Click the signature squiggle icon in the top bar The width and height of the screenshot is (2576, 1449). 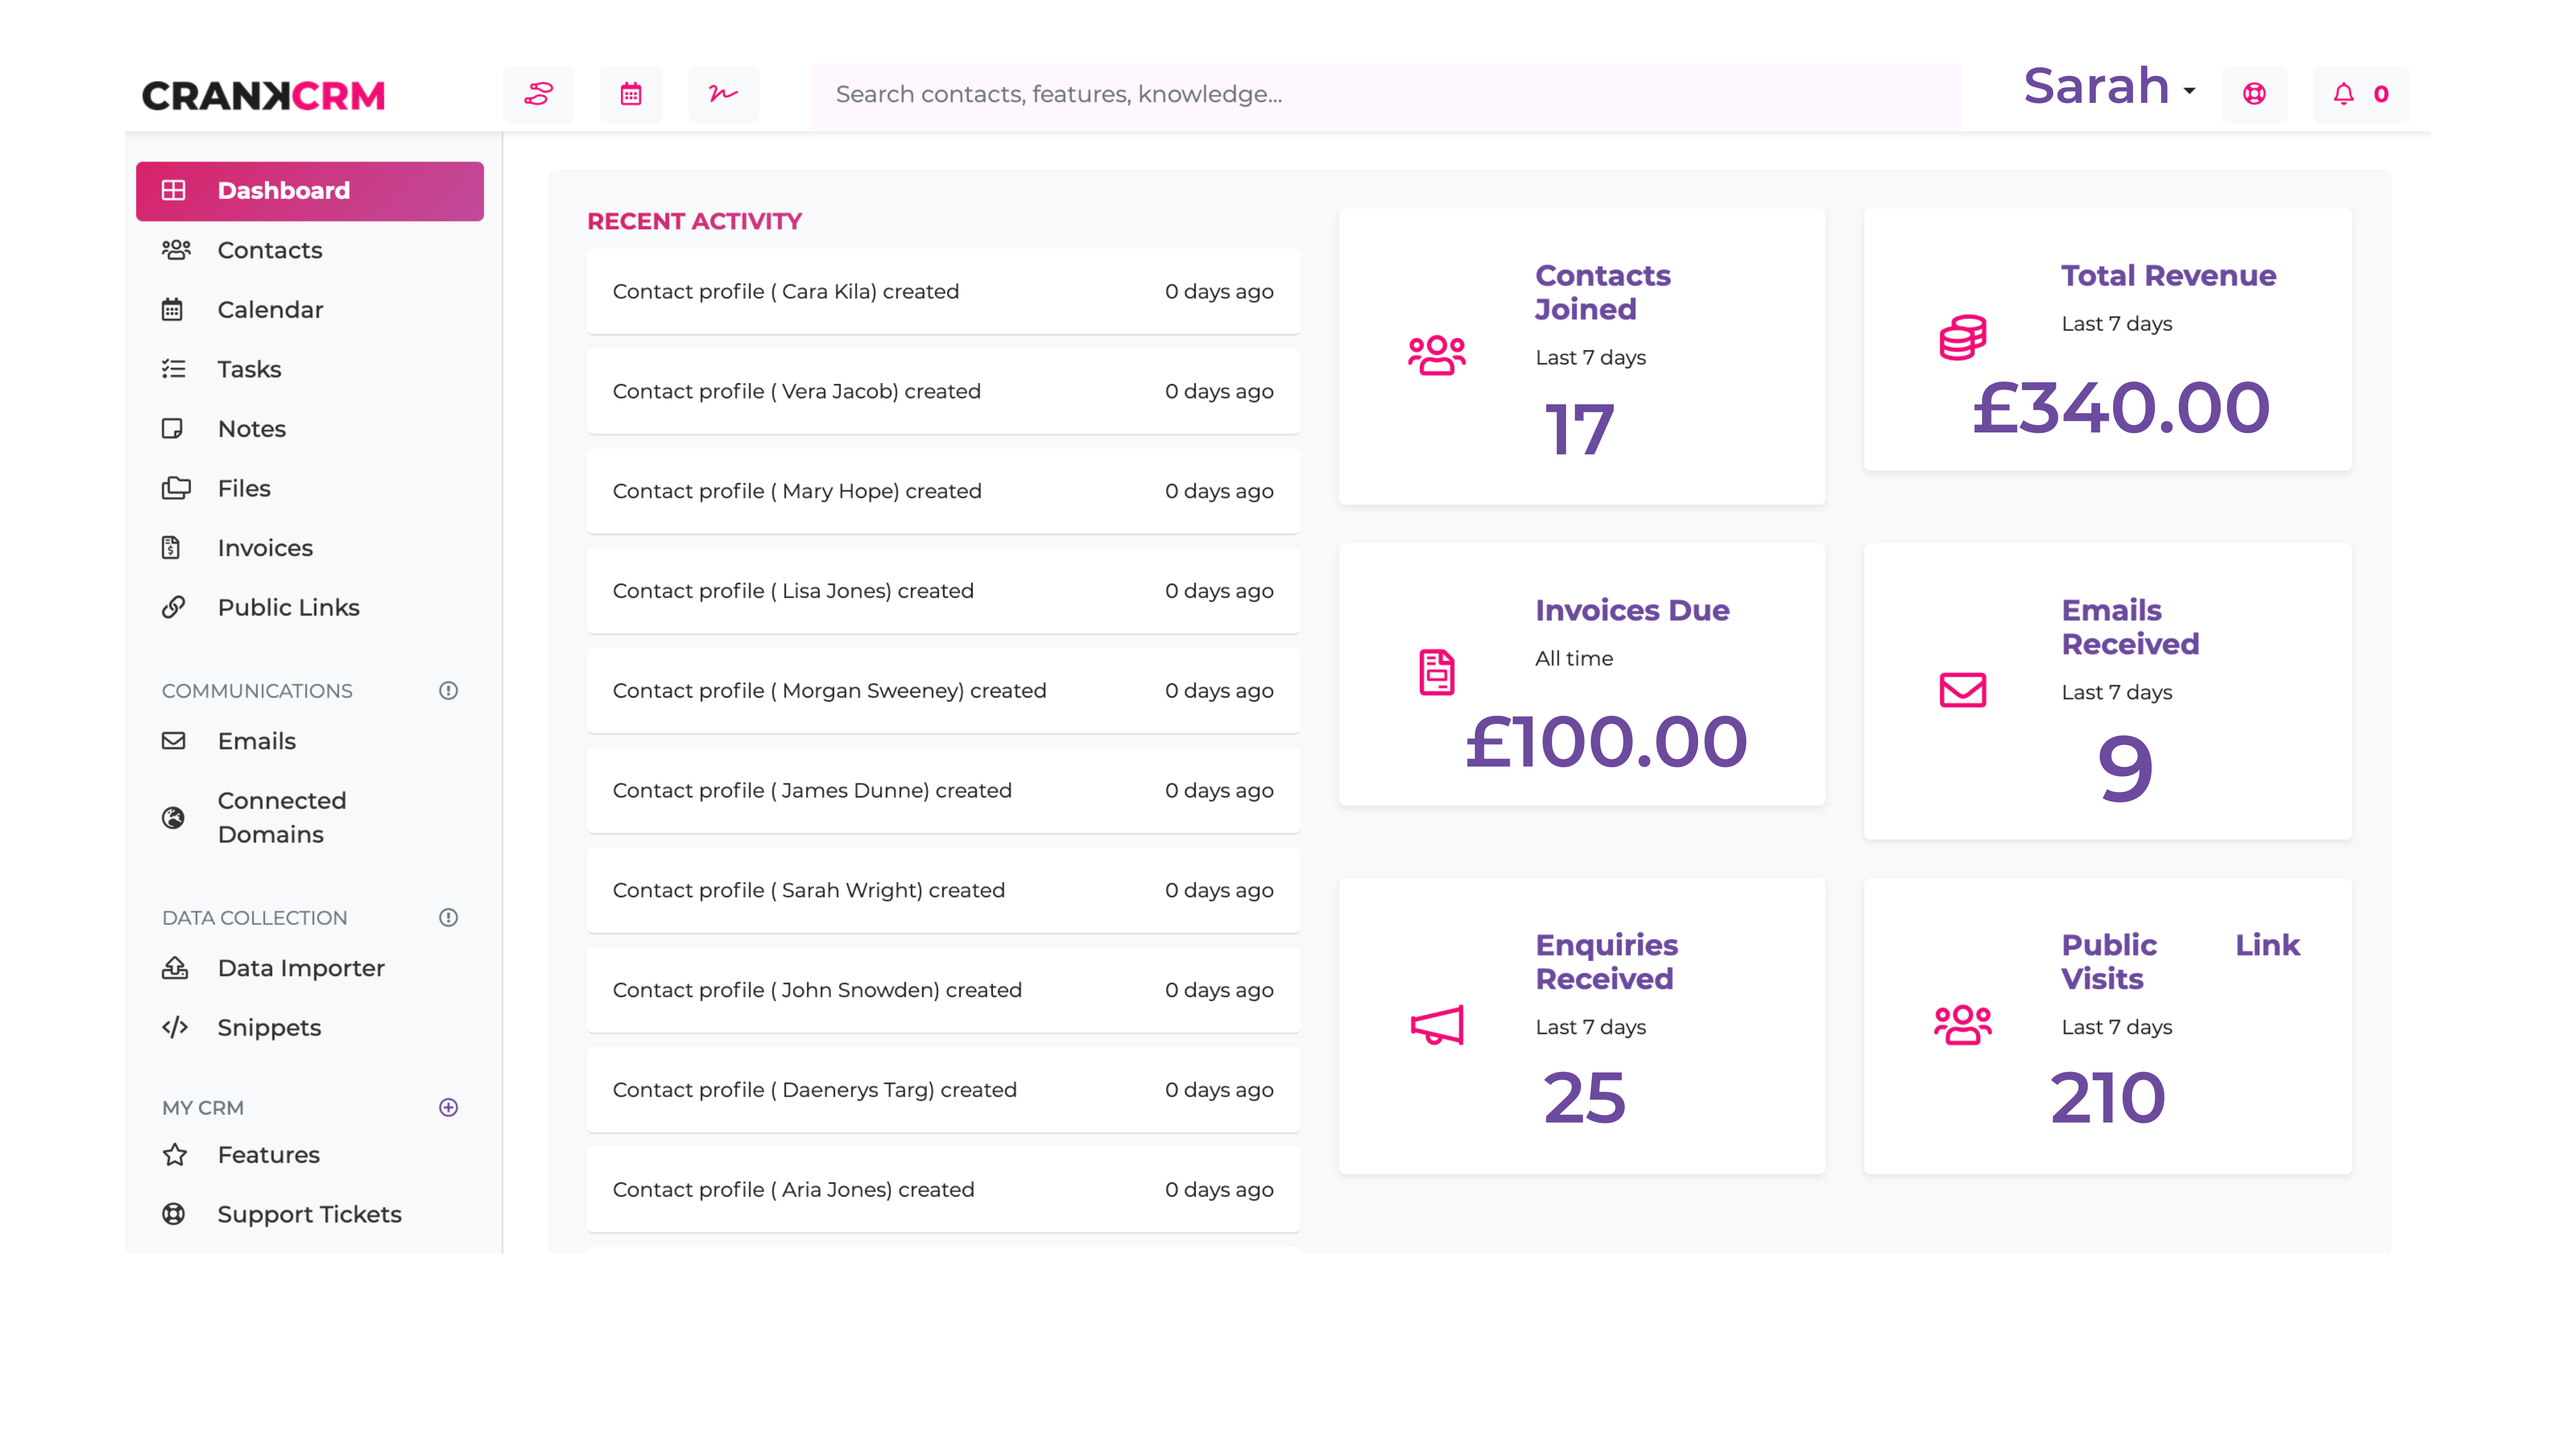[x=723, y=95]
